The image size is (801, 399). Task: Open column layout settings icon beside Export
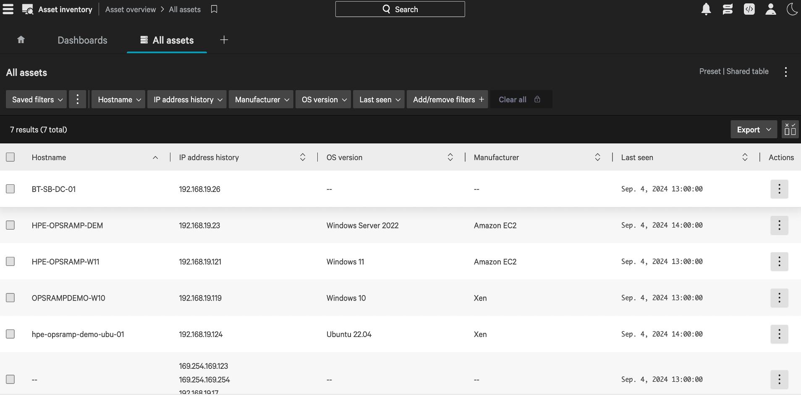click(790, 130)
